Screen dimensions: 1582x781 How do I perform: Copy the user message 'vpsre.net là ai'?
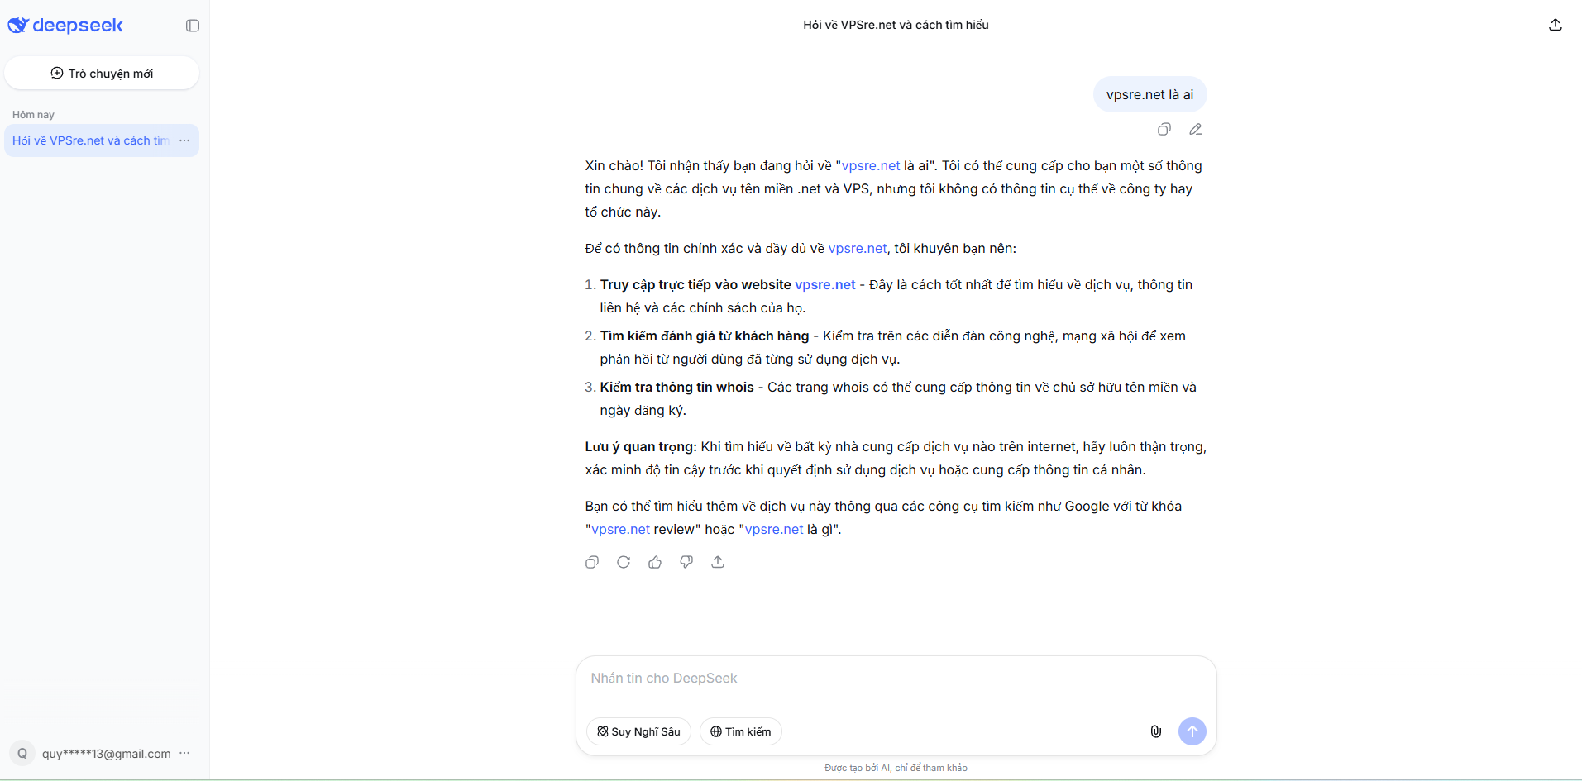(1164, 129)
